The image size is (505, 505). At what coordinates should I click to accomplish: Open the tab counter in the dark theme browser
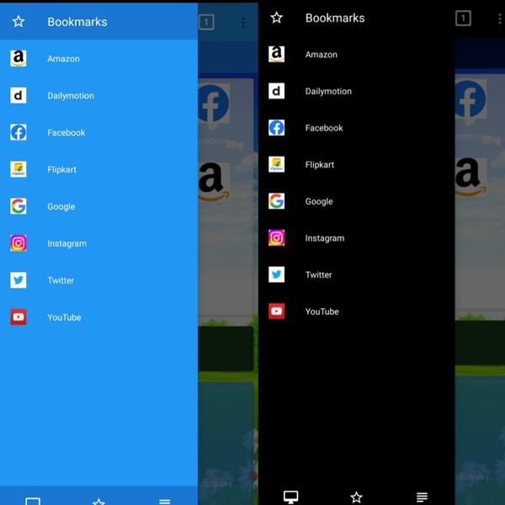coord(463,18)
